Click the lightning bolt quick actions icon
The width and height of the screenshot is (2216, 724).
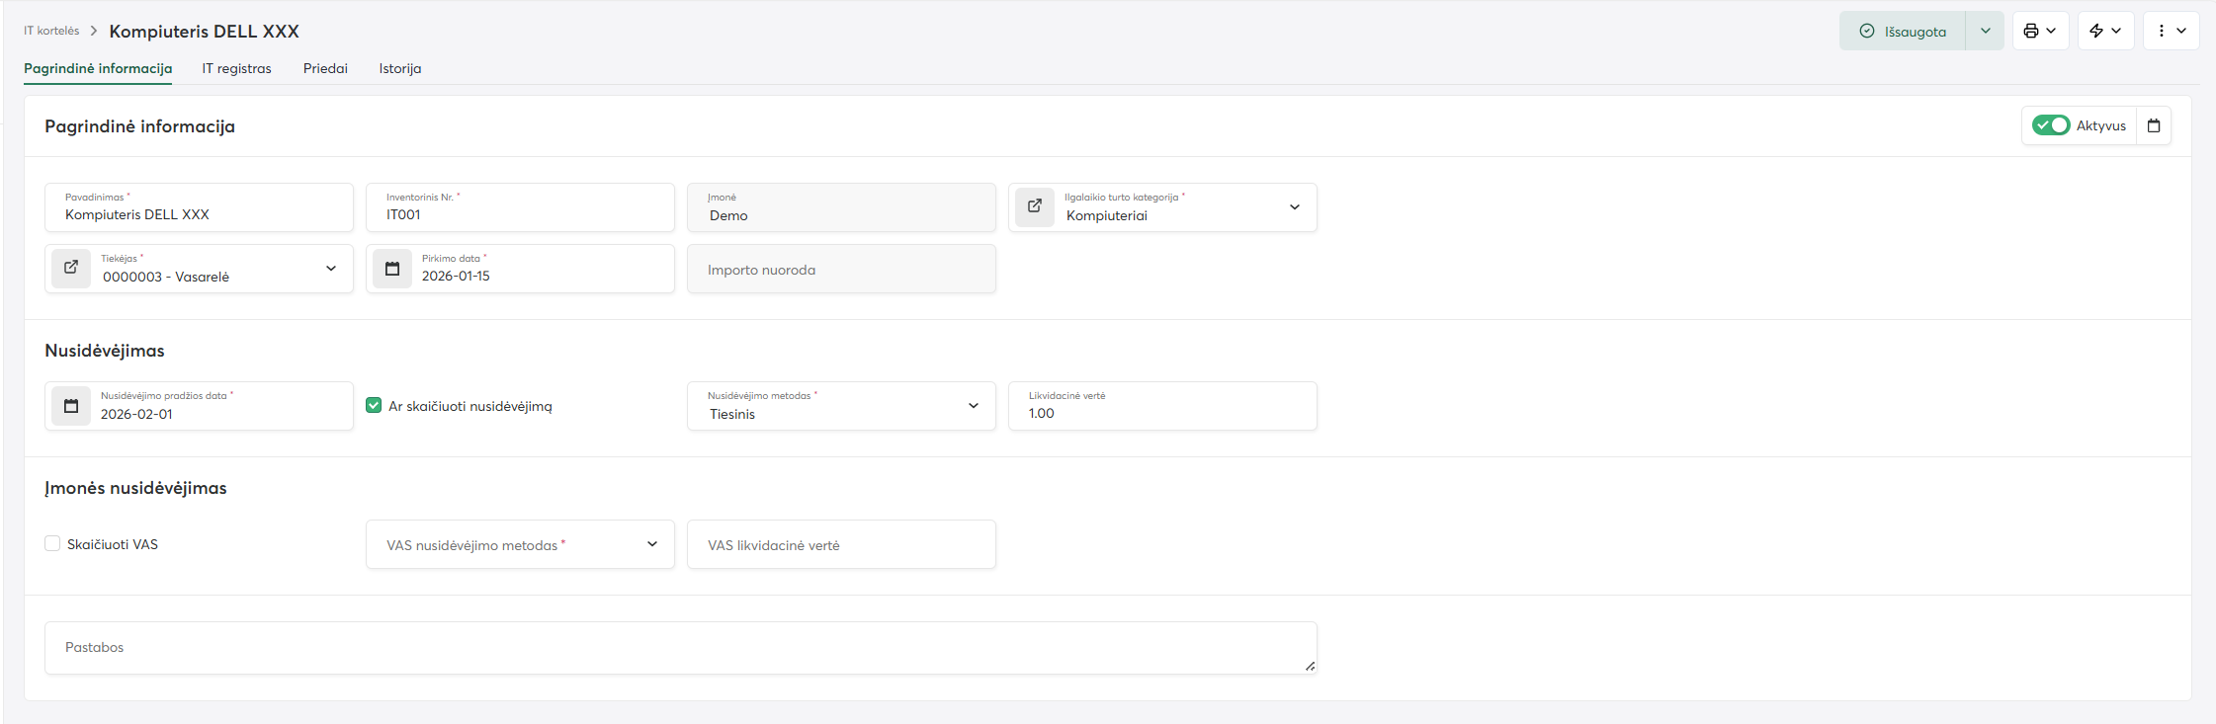click(x=2096, y=31)
